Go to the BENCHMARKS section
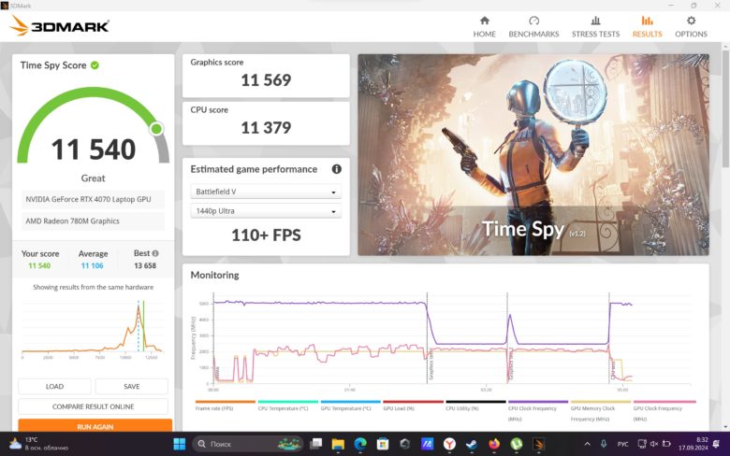 tap(533, 26)
